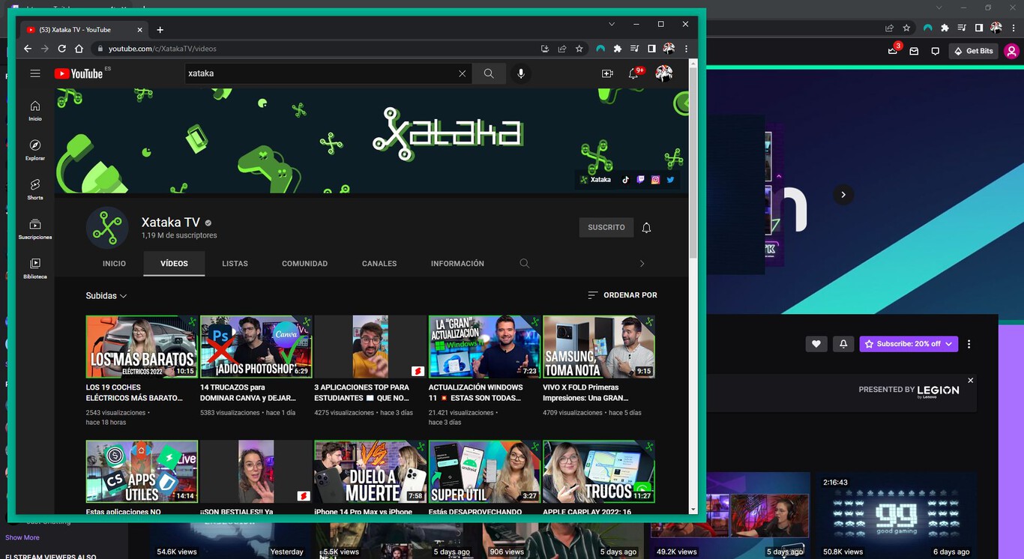Open the COMUNIDAD tab
Viewport: 1024px width, 559px height.
click(x=304, y=264)
